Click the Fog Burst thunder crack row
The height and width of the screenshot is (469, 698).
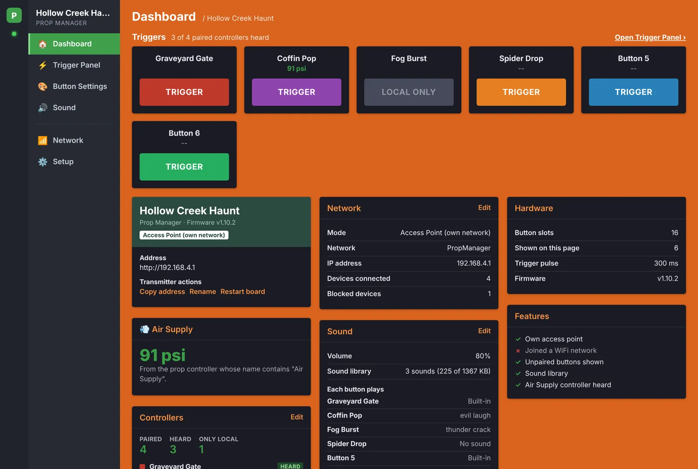[x=409, y=430]
